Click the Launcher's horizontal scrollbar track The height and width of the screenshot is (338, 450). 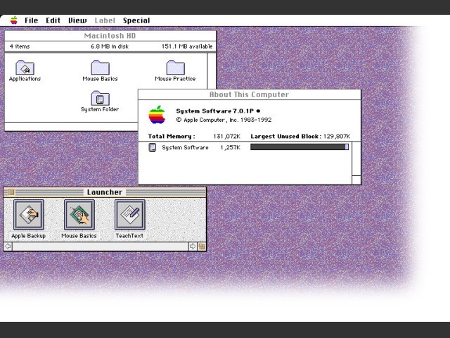(100, 246)
